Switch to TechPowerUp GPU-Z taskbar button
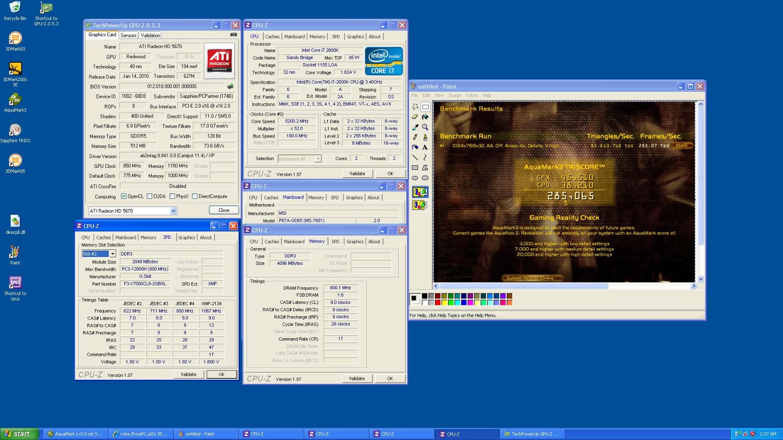 tap(533, 434)
